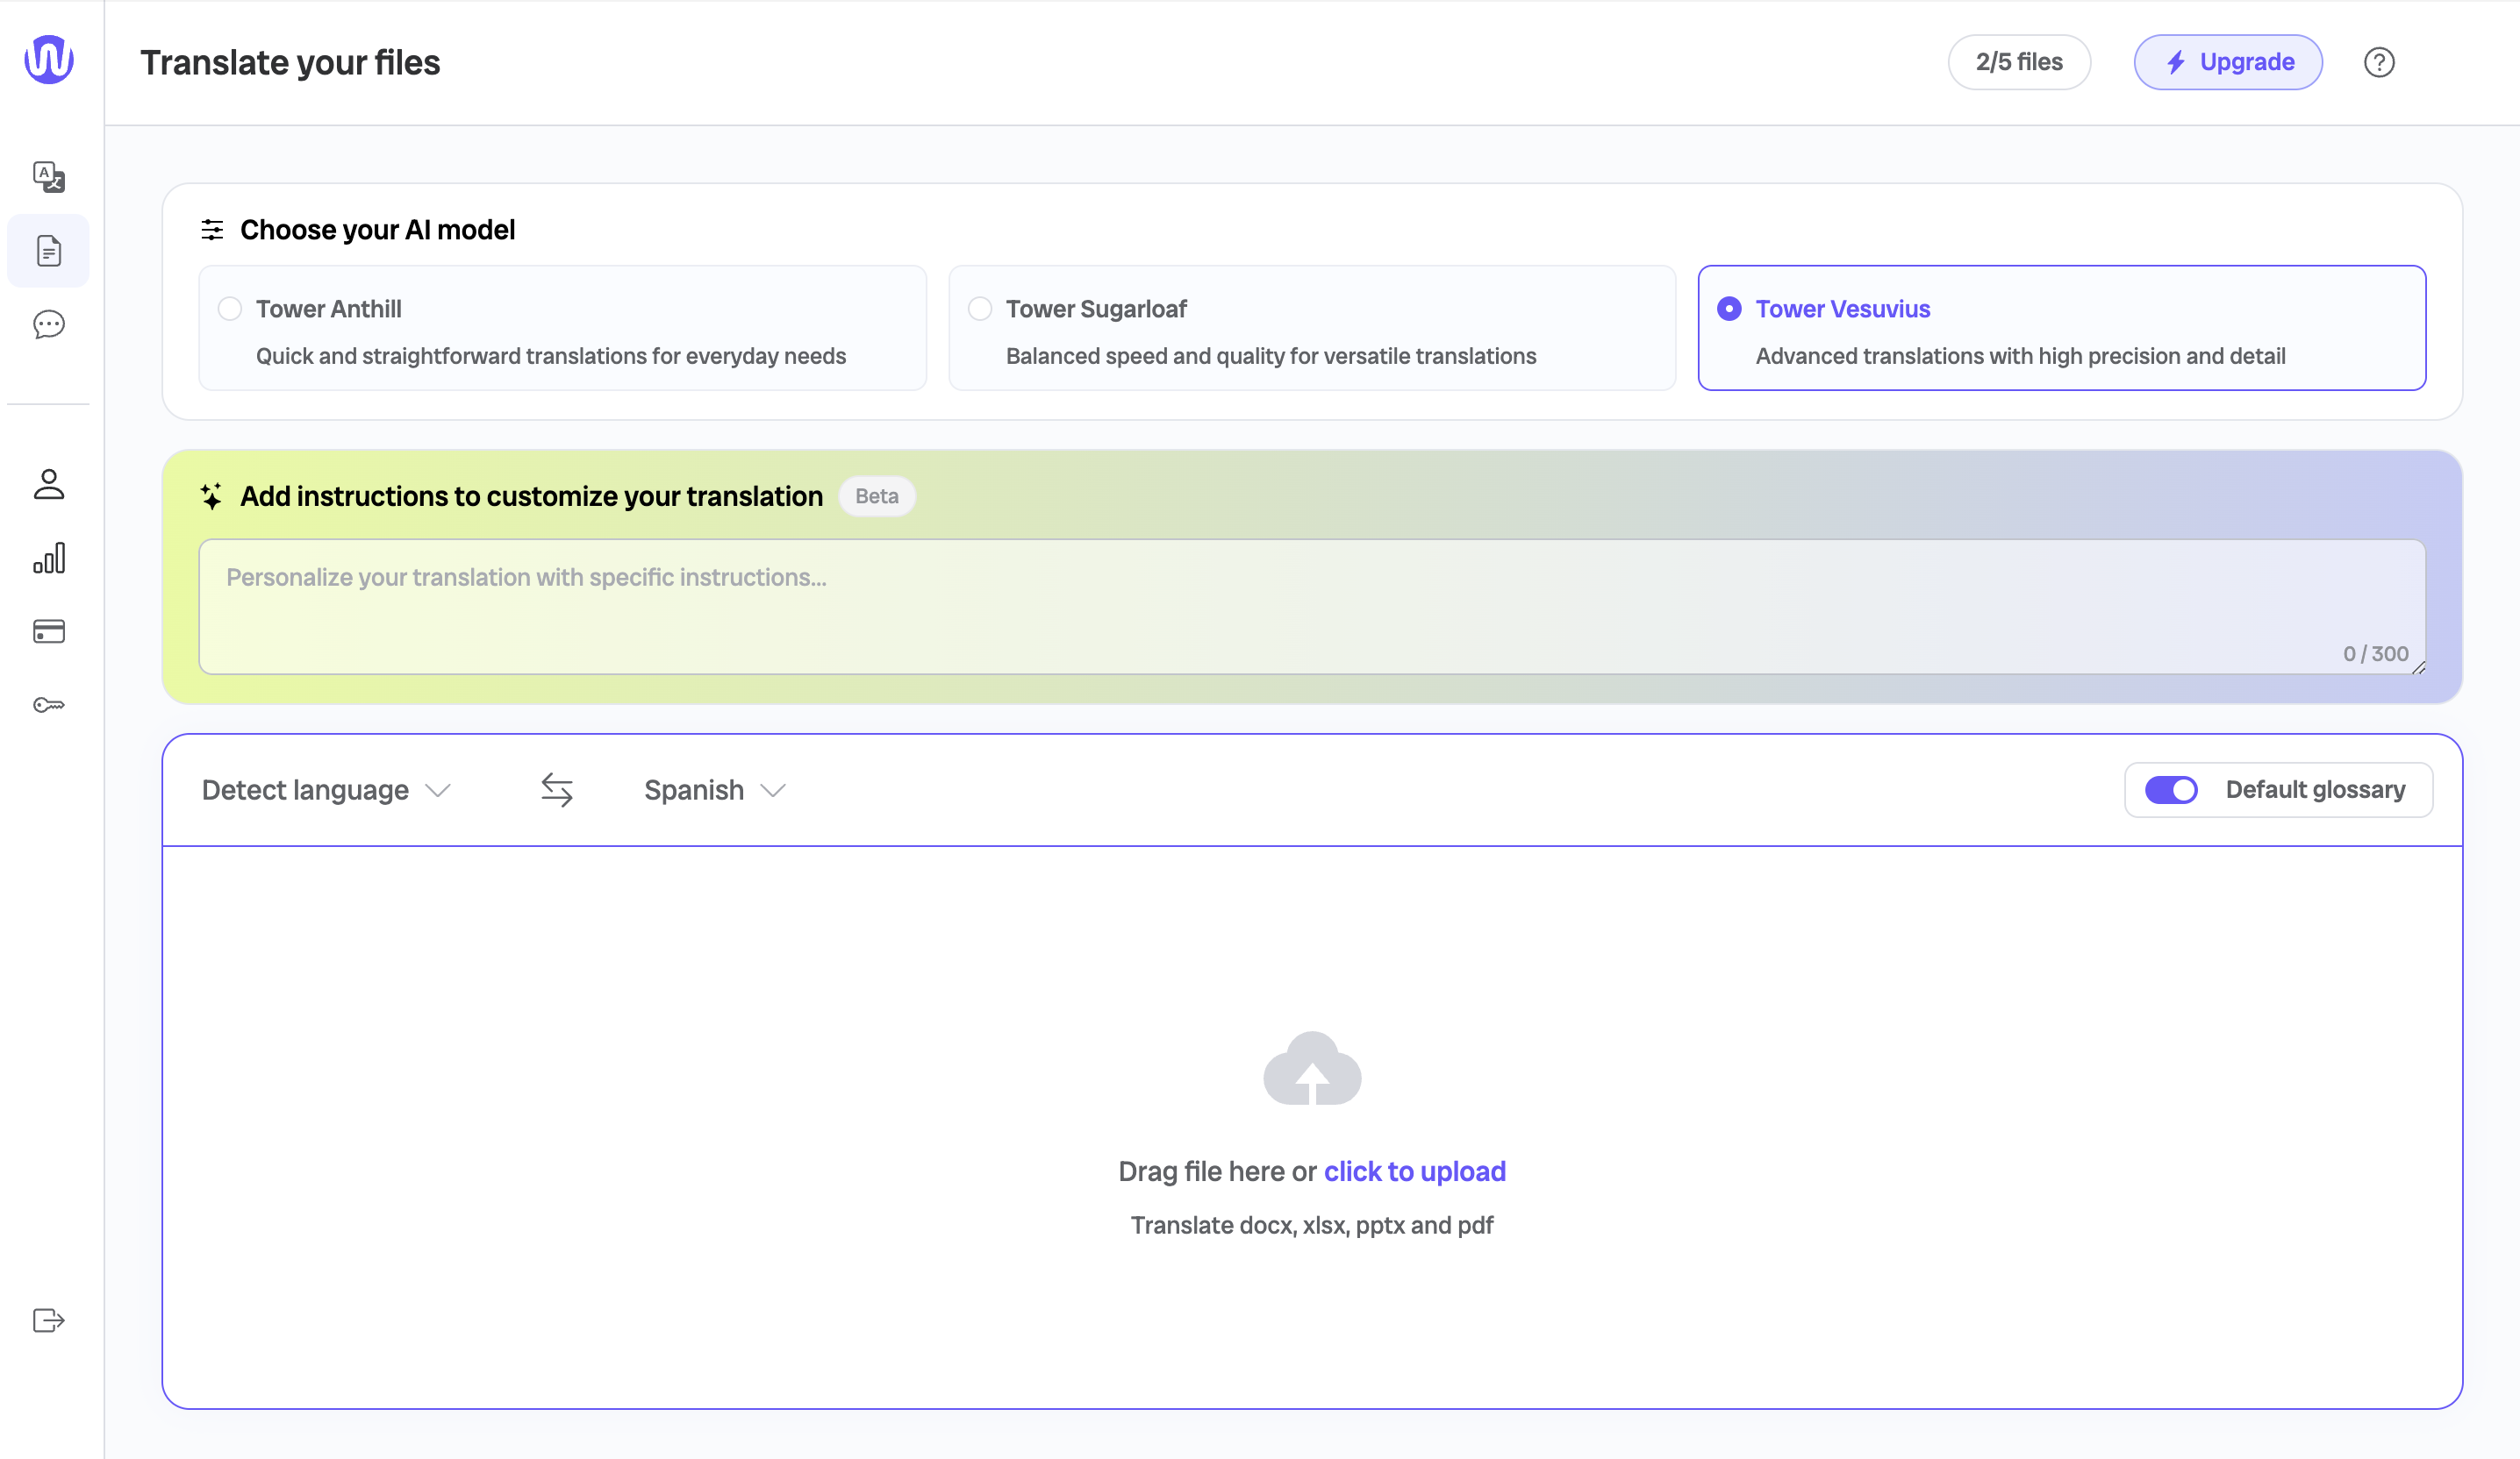Click the translation instructions text field
The width and height of the screenshot is (2520, 1459).
click(1311, 606)
